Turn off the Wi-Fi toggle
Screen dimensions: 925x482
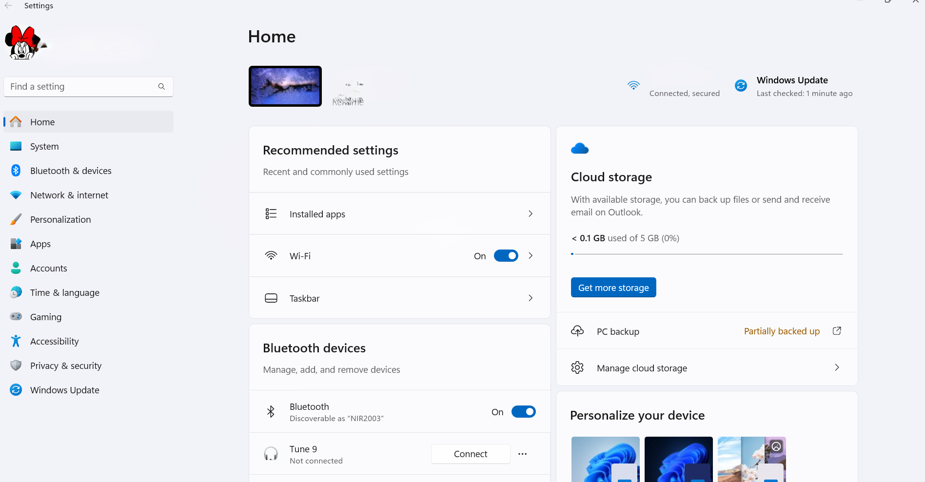click(x=506, y=255)
